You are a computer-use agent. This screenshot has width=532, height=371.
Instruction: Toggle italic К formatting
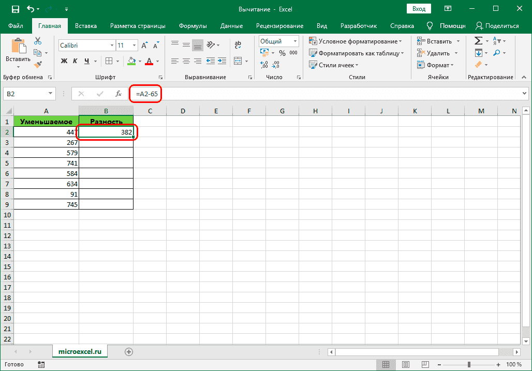(76, 61)
